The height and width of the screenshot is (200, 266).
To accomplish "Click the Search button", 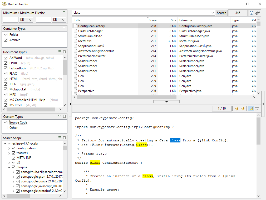I will point(221,13).
